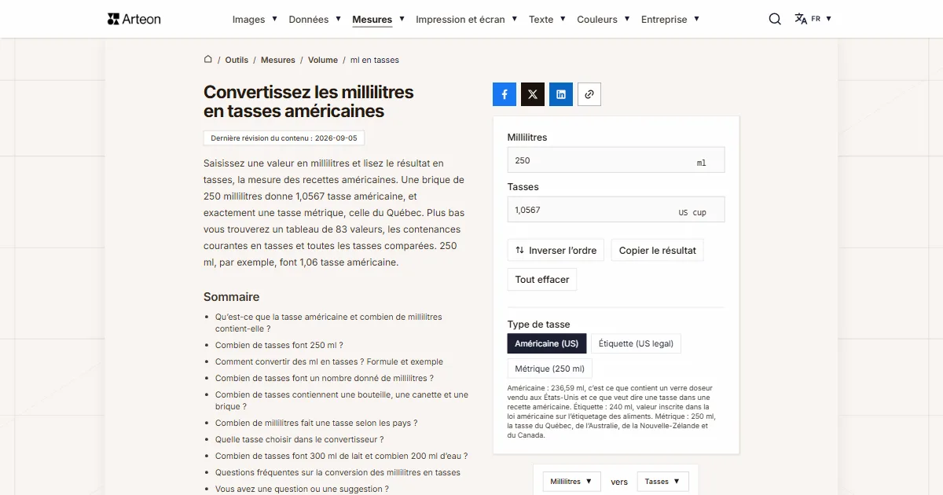Share the page on LinkedIn

point(561,94)
